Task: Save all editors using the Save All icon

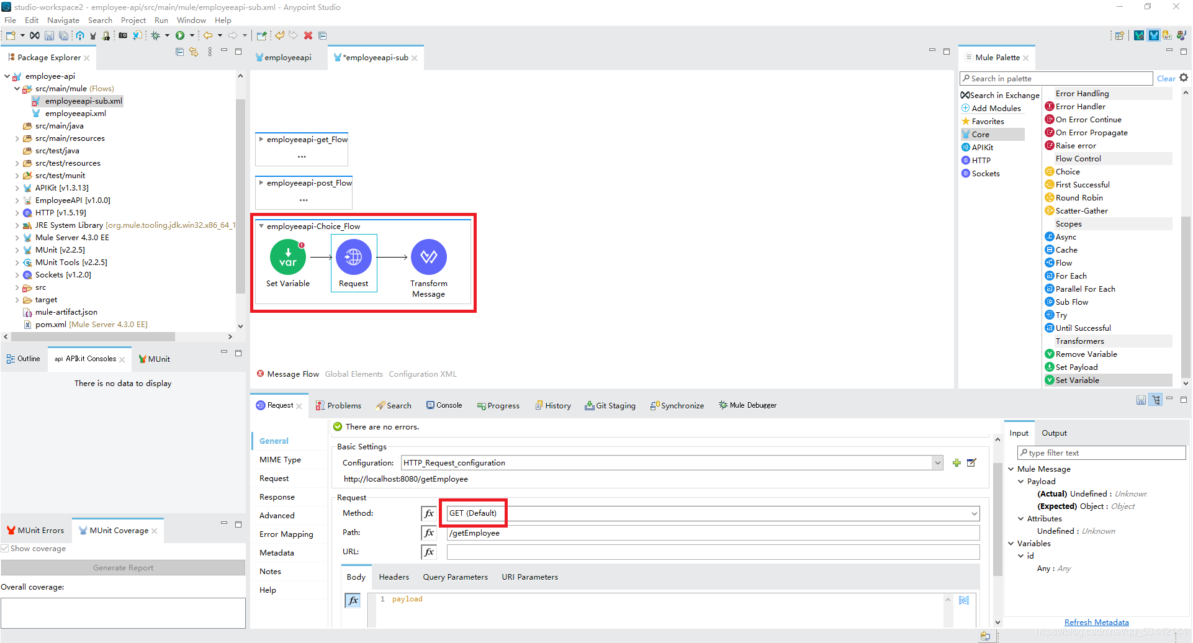Action: [x=64, y=35]
